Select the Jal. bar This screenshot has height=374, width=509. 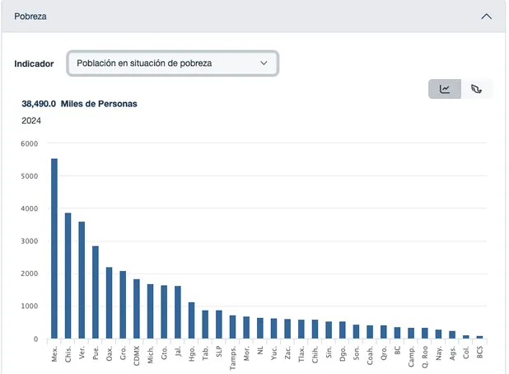(x=178, y=312)
